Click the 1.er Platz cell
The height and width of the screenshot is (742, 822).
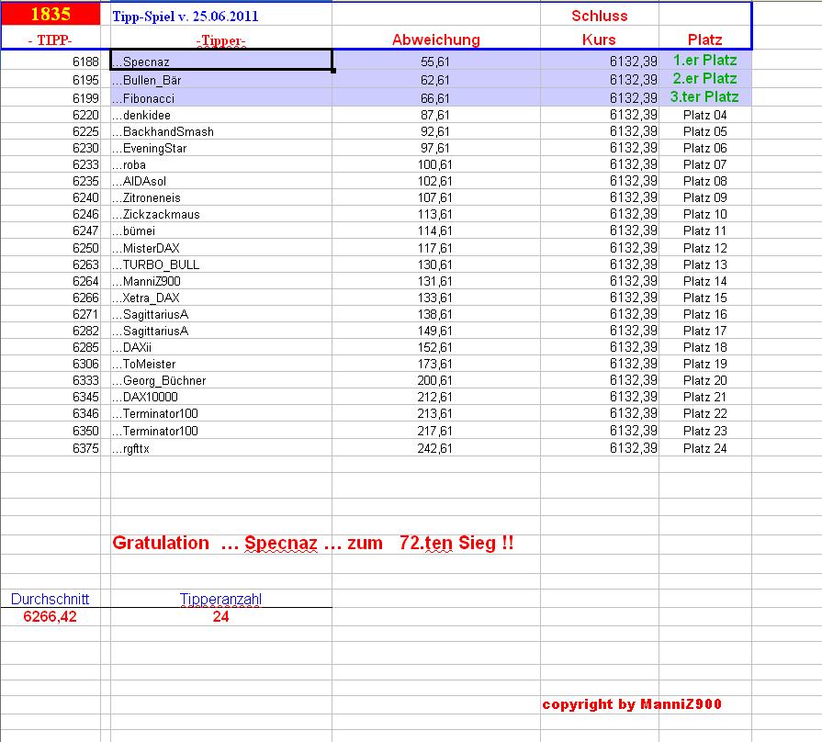pos(704,61)
